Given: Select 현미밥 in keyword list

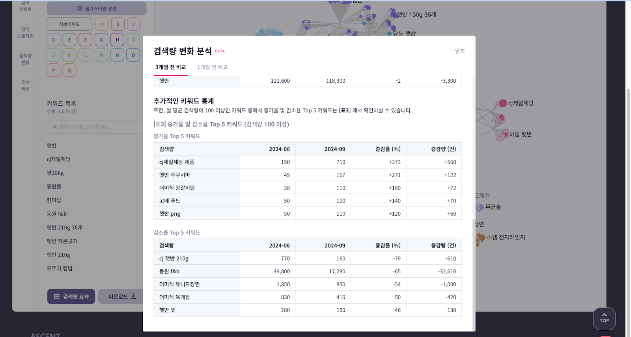Looking at the screenshot, I should pyautogui.click(x=54, y=200).
